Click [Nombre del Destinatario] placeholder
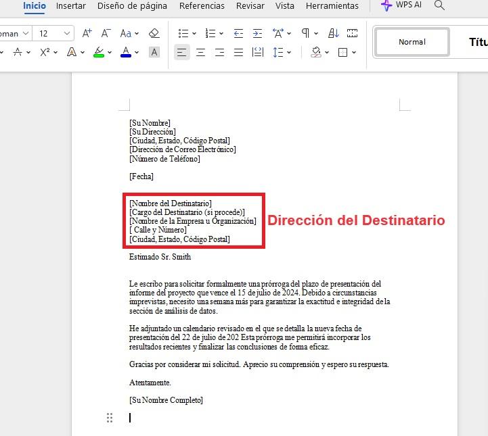Viewport: 488px width, 436px height. click(171, 203)
